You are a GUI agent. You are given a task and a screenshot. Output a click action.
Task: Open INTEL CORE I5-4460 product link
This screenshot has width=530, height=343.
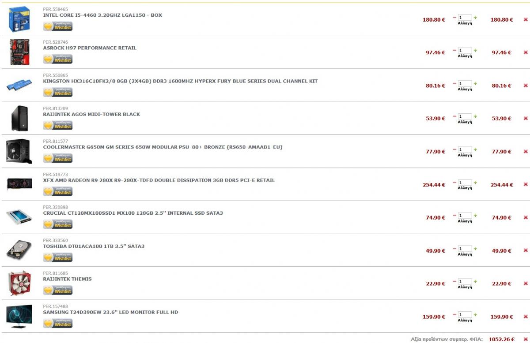click(x=102, y=15)
